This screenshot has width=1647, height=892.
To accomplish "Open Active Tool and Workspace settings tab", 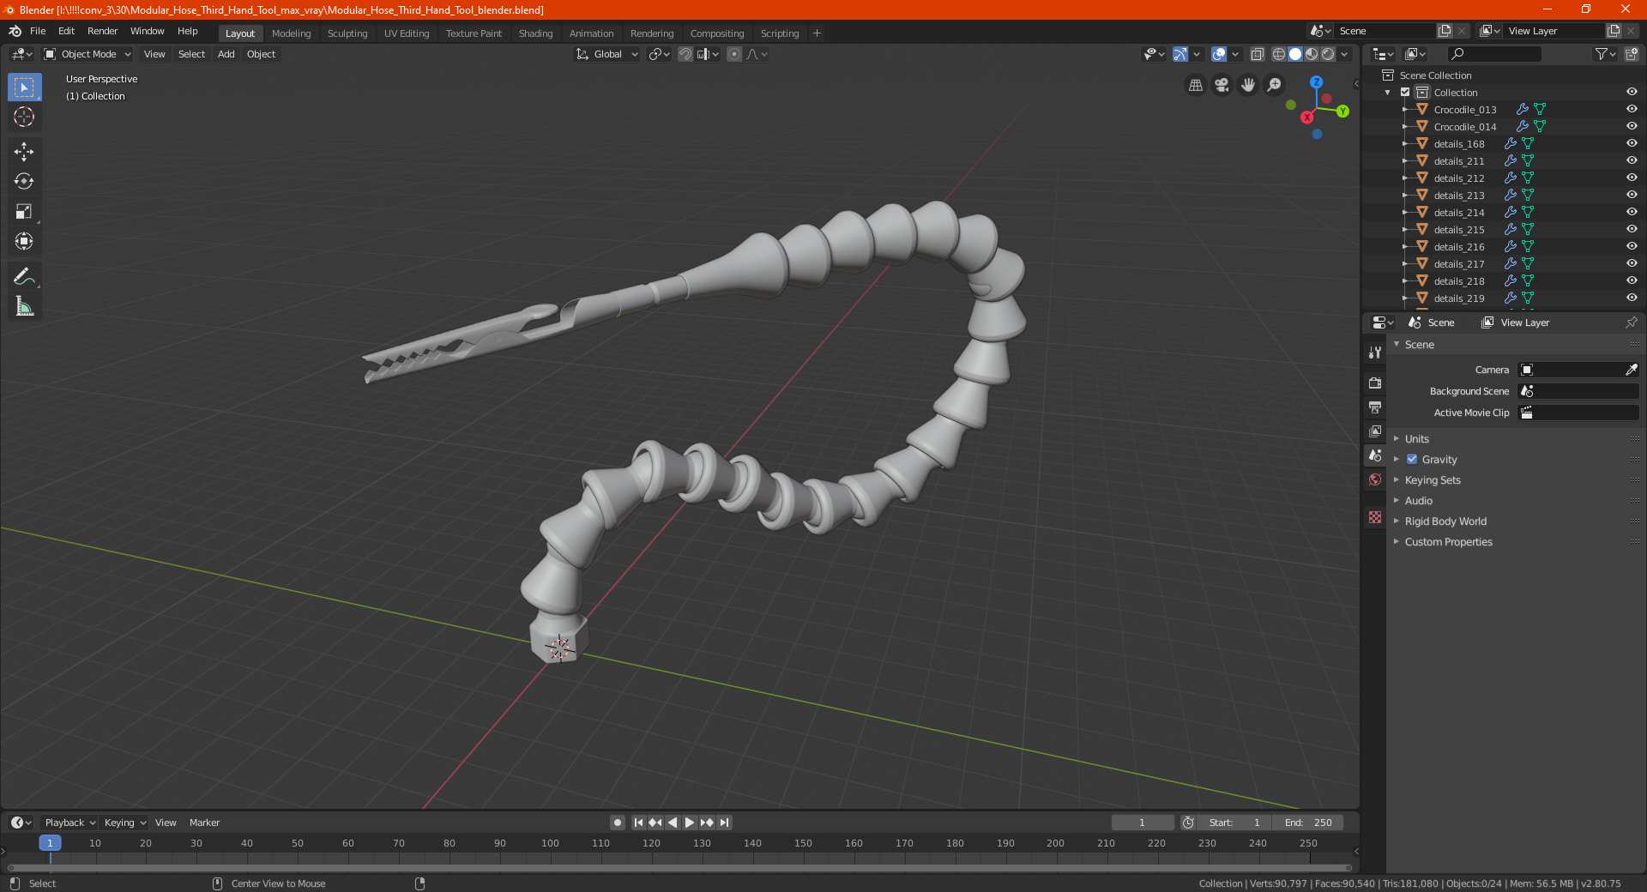I will coord(1375,352).
